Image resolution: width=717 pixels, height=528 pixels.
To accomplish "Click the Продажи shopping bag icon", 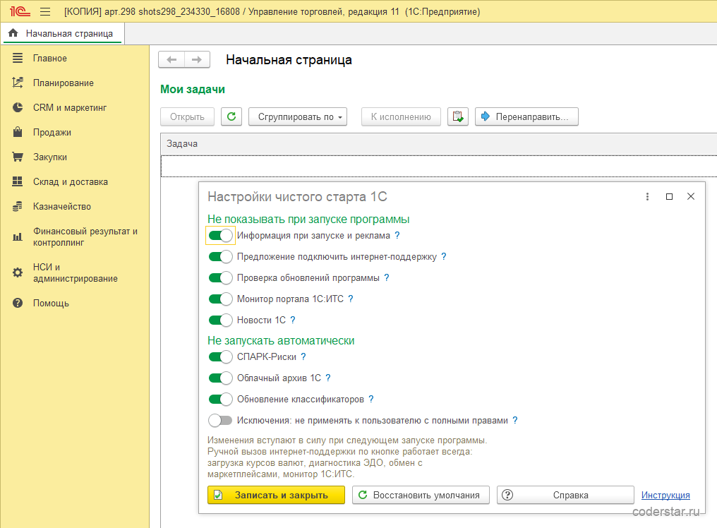I will (x=18, y=132).
